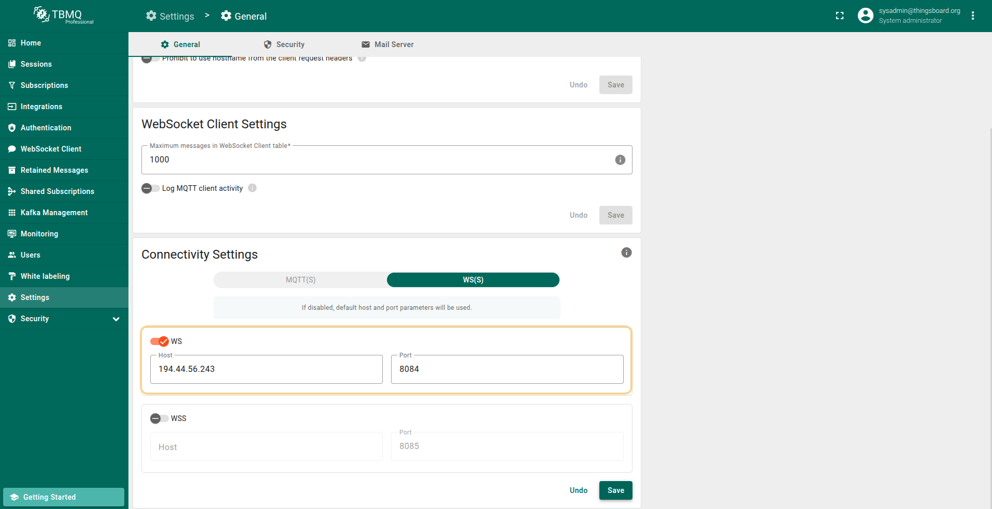Click the fullscreen toggle icon

pos(840,16)
